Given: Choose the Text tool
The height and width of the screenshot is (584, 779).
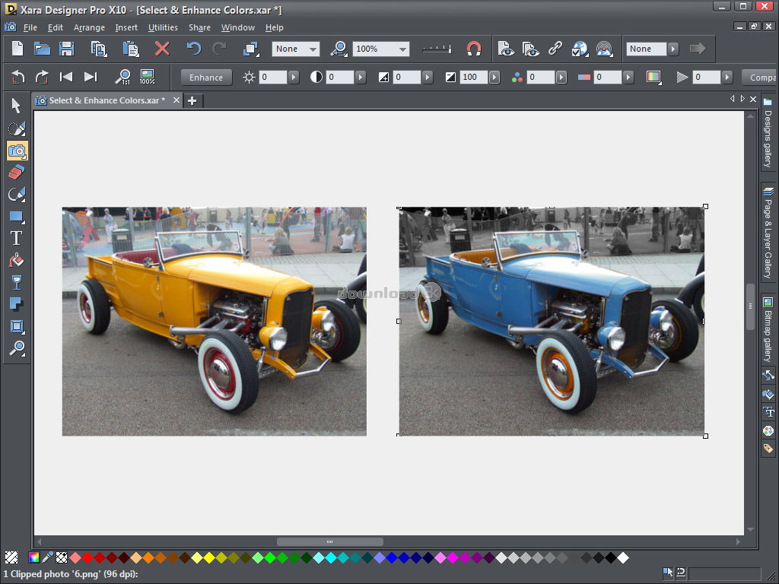Looking at the screenshot, I should [17, 239].
